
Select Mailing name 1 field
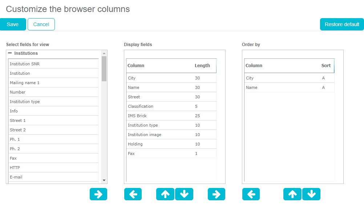53,83
